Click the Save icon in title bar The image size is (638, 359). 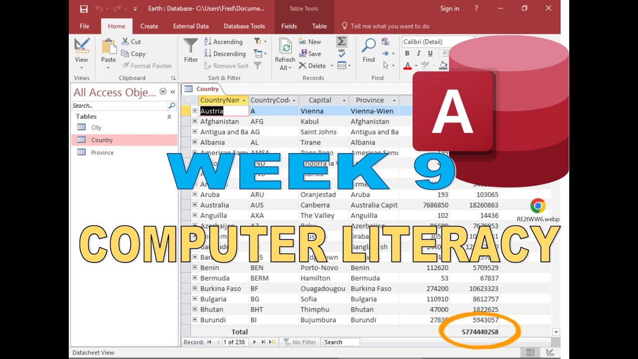point(84,8)
